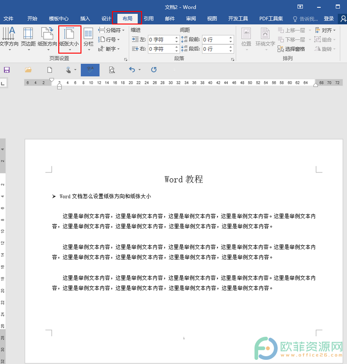Click the ribbon display options icon

[x=300, y=7]
